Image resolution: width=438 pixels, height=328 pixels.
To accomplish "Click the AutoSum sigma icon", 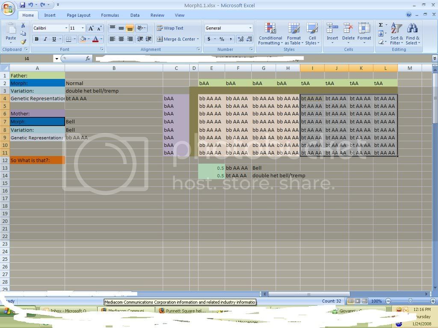I will [x=381, y=25].
